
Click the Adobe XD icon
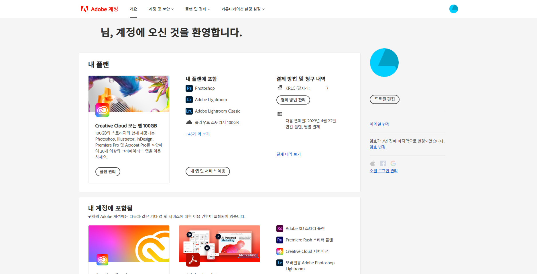tap(280, 229)
